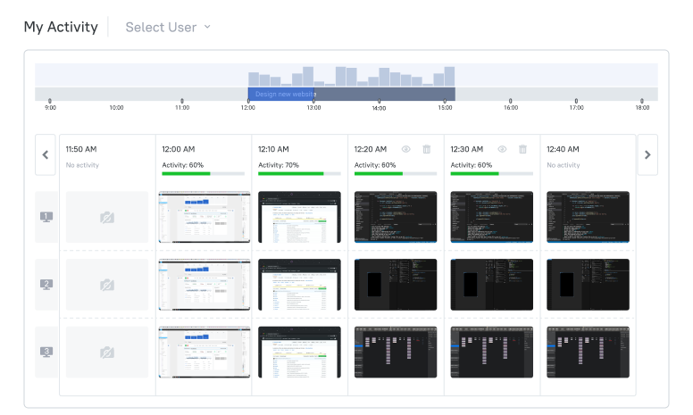Toggle the eye icon for 12:20 AM
The image size is (693, 415).
(405, 149)
